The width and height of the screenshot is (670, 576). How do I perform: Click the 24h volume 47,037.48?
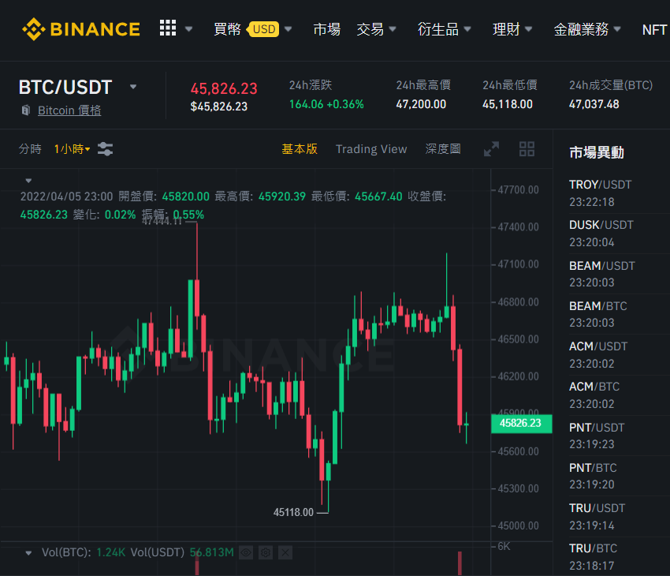tap(594, 104)
